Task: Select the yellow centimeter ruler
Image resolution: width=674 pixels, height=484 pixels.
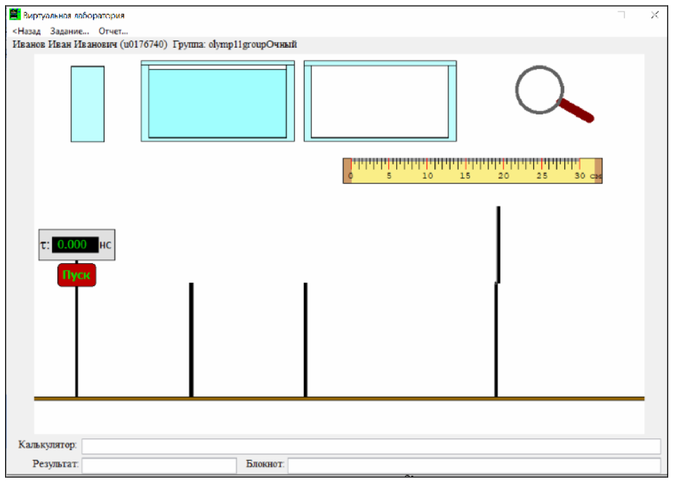Action: 472,171
